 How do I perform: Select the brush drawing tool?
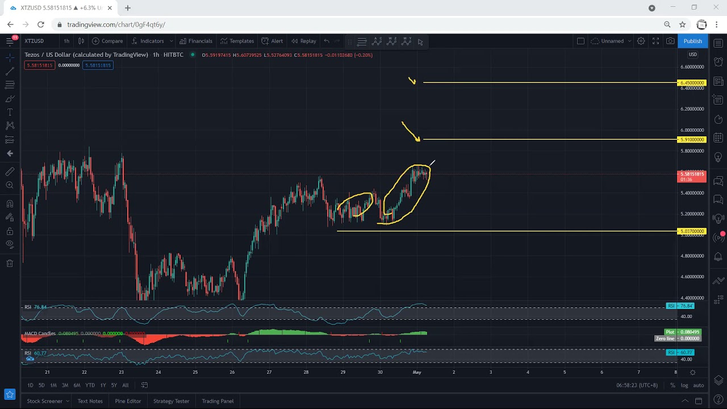coord(10,99)
